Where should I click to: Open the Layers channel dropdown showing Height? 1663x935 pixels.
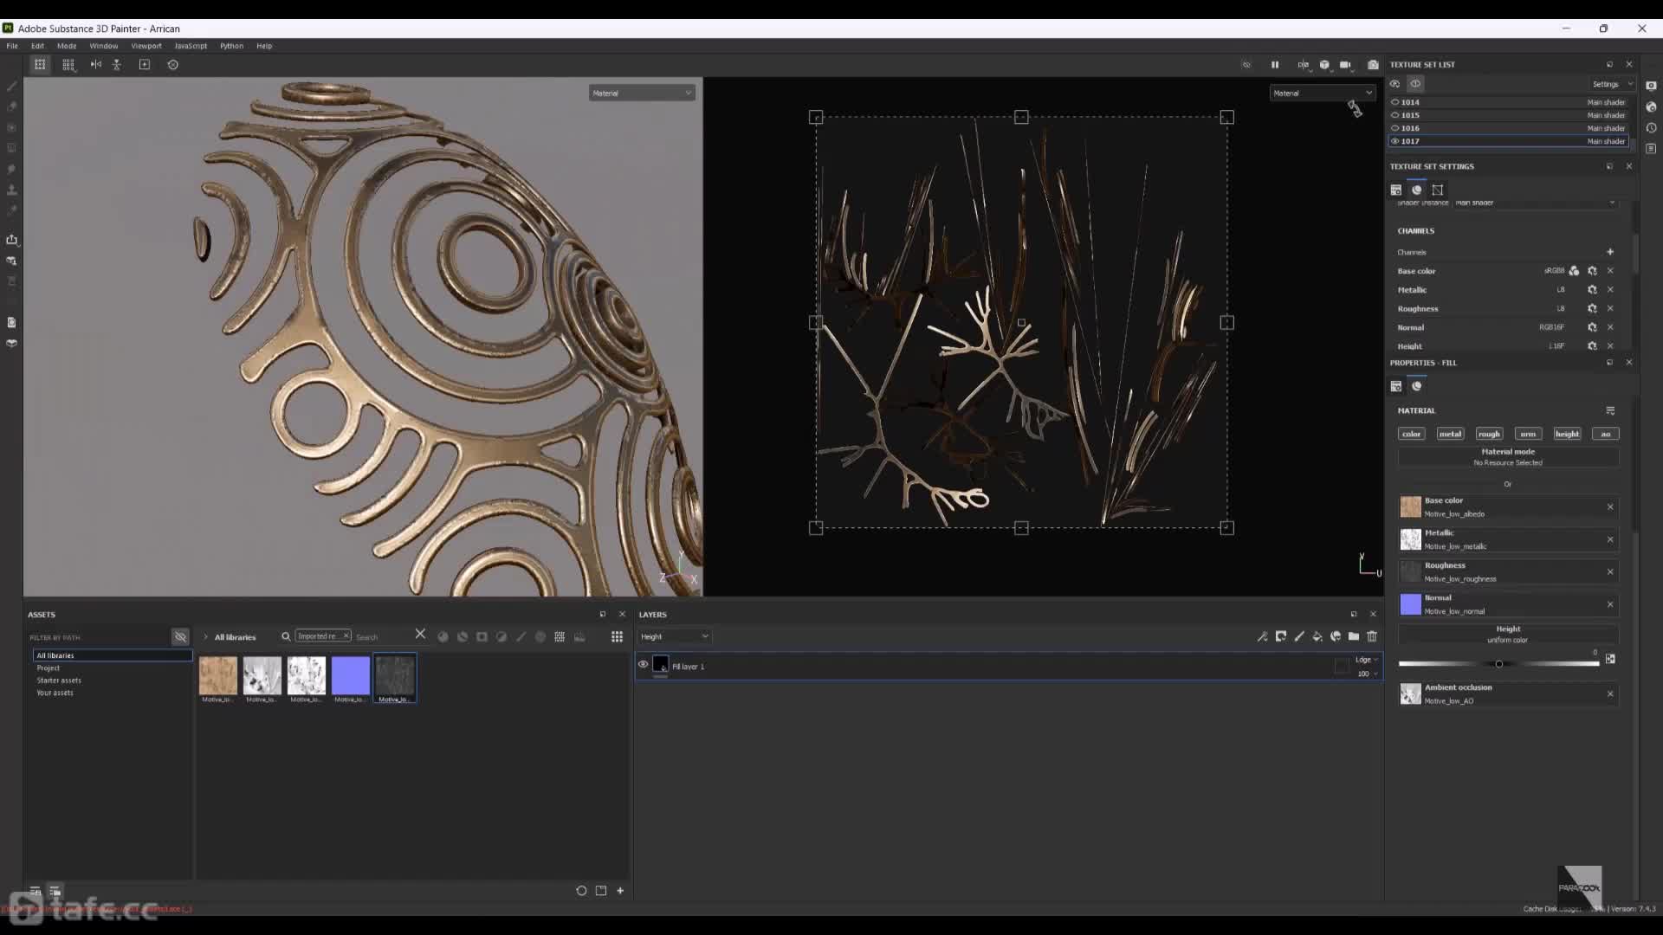(x=675, y=636)
